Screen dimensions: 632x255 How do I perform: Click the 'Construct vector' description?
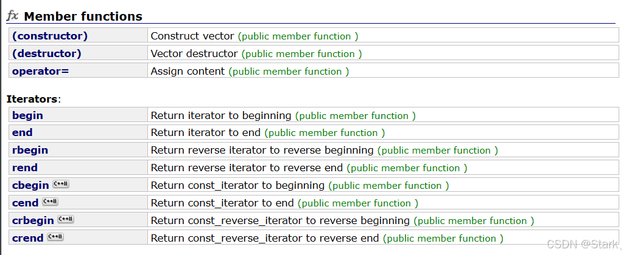pos(192,36)
